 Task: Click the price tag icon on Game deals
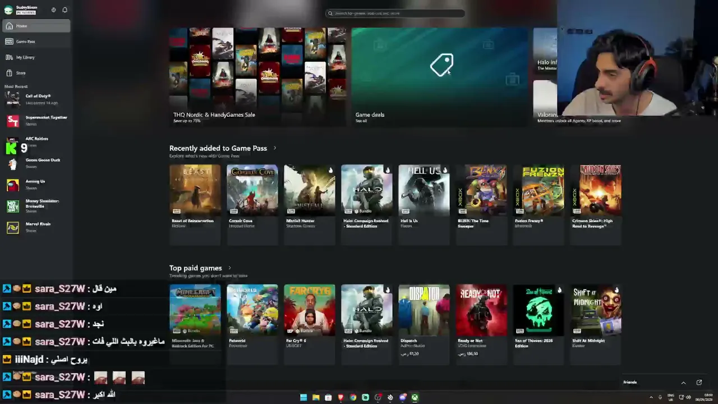tap(441, 65)
